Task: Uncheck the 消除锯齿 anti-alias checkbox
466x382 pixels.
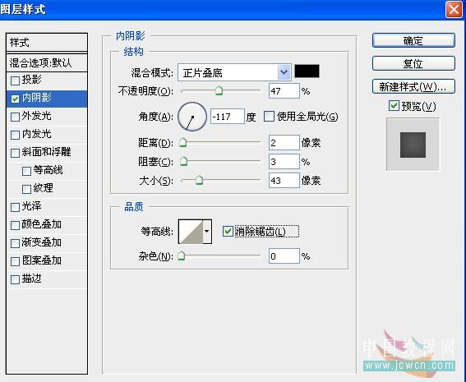Action: pyautogui.click(x=228, y=232)
